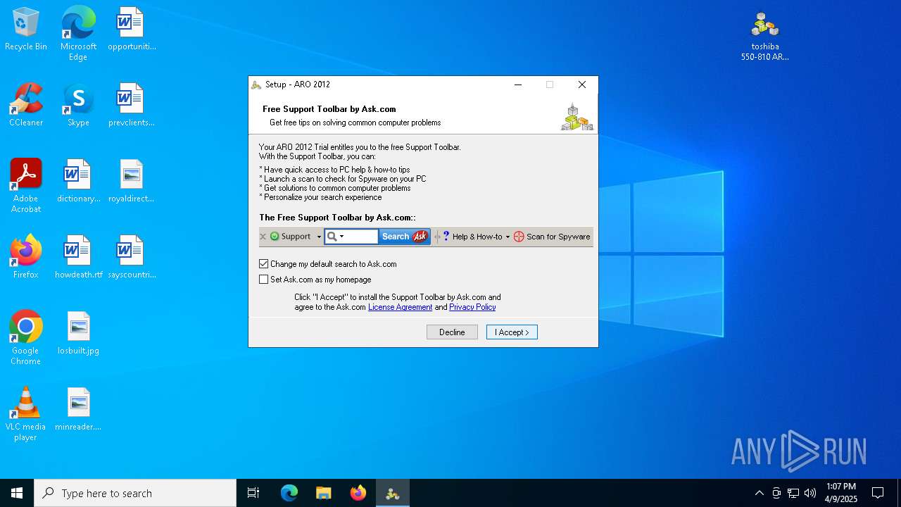Open the network icon in system tray

tap(793, 493)
